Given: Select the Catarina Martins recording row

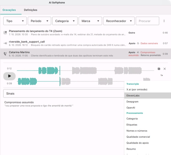Looking at the screenshot, I should point(85,54).
